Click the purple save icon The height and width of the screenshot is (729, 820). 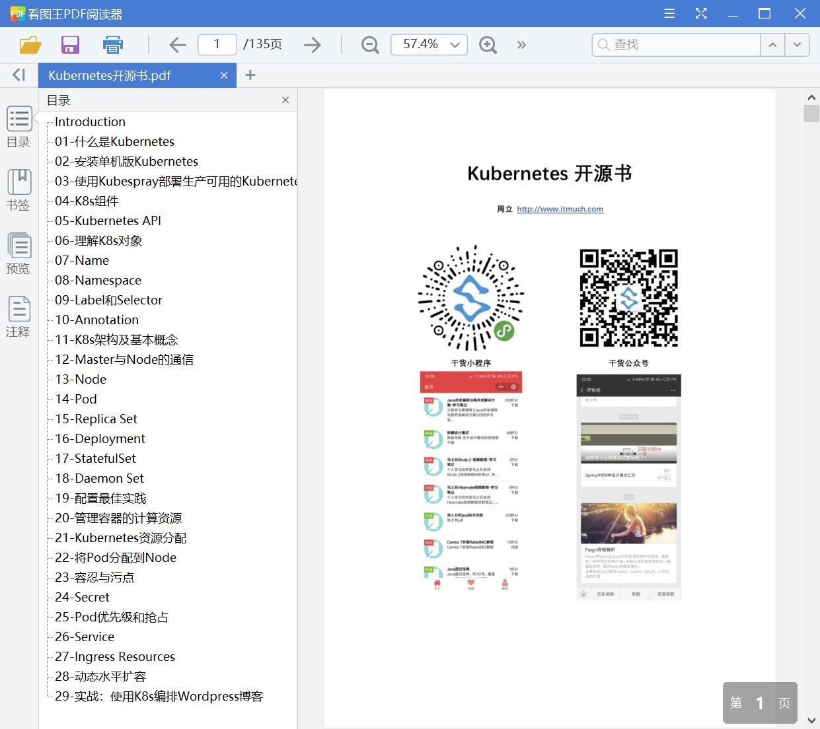(x=70, y=45)
